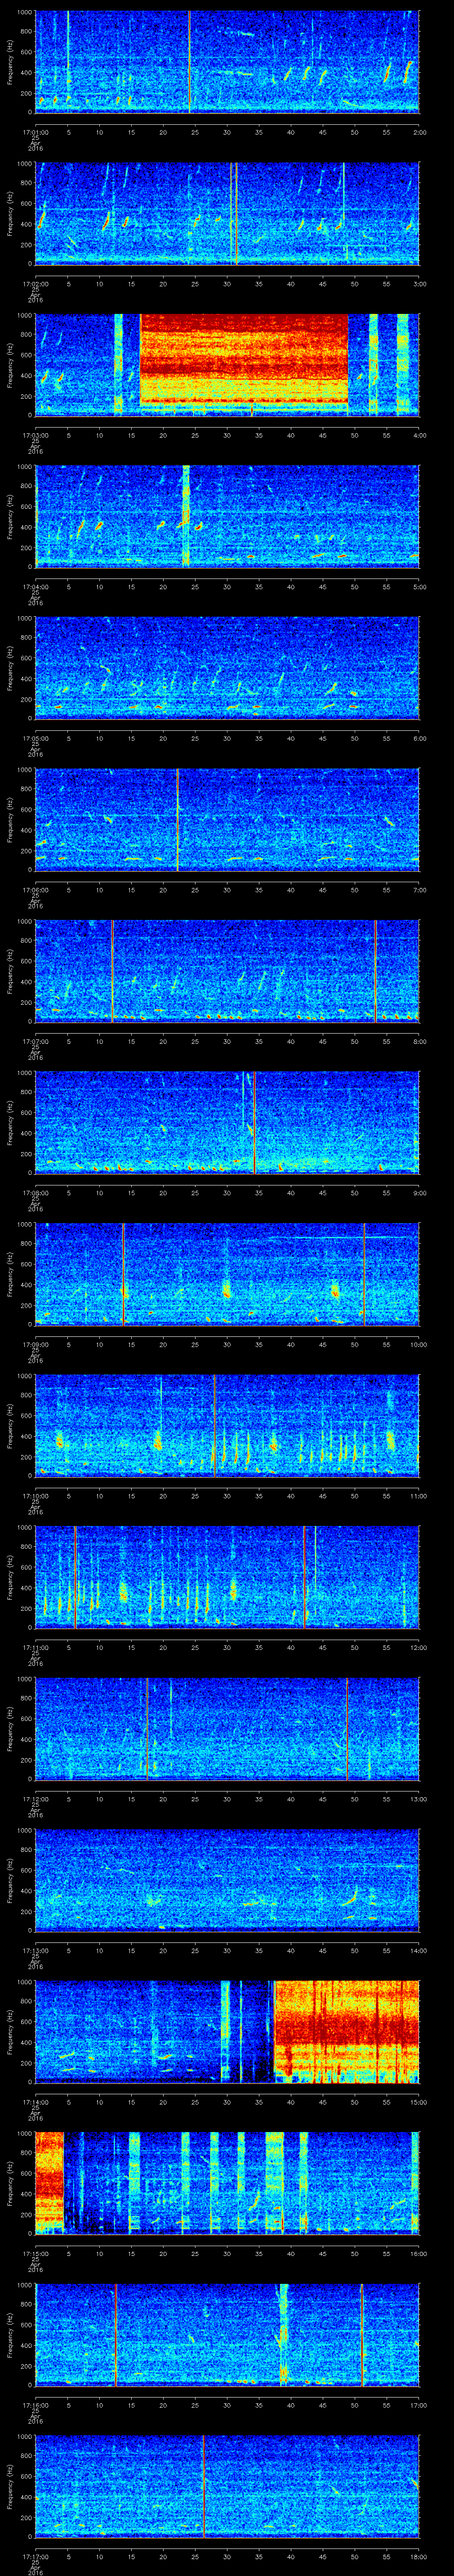This screenshot has height=2576, width=454.
Task: Click the 4:00 end time label
Action: click(x=419, y=435)
